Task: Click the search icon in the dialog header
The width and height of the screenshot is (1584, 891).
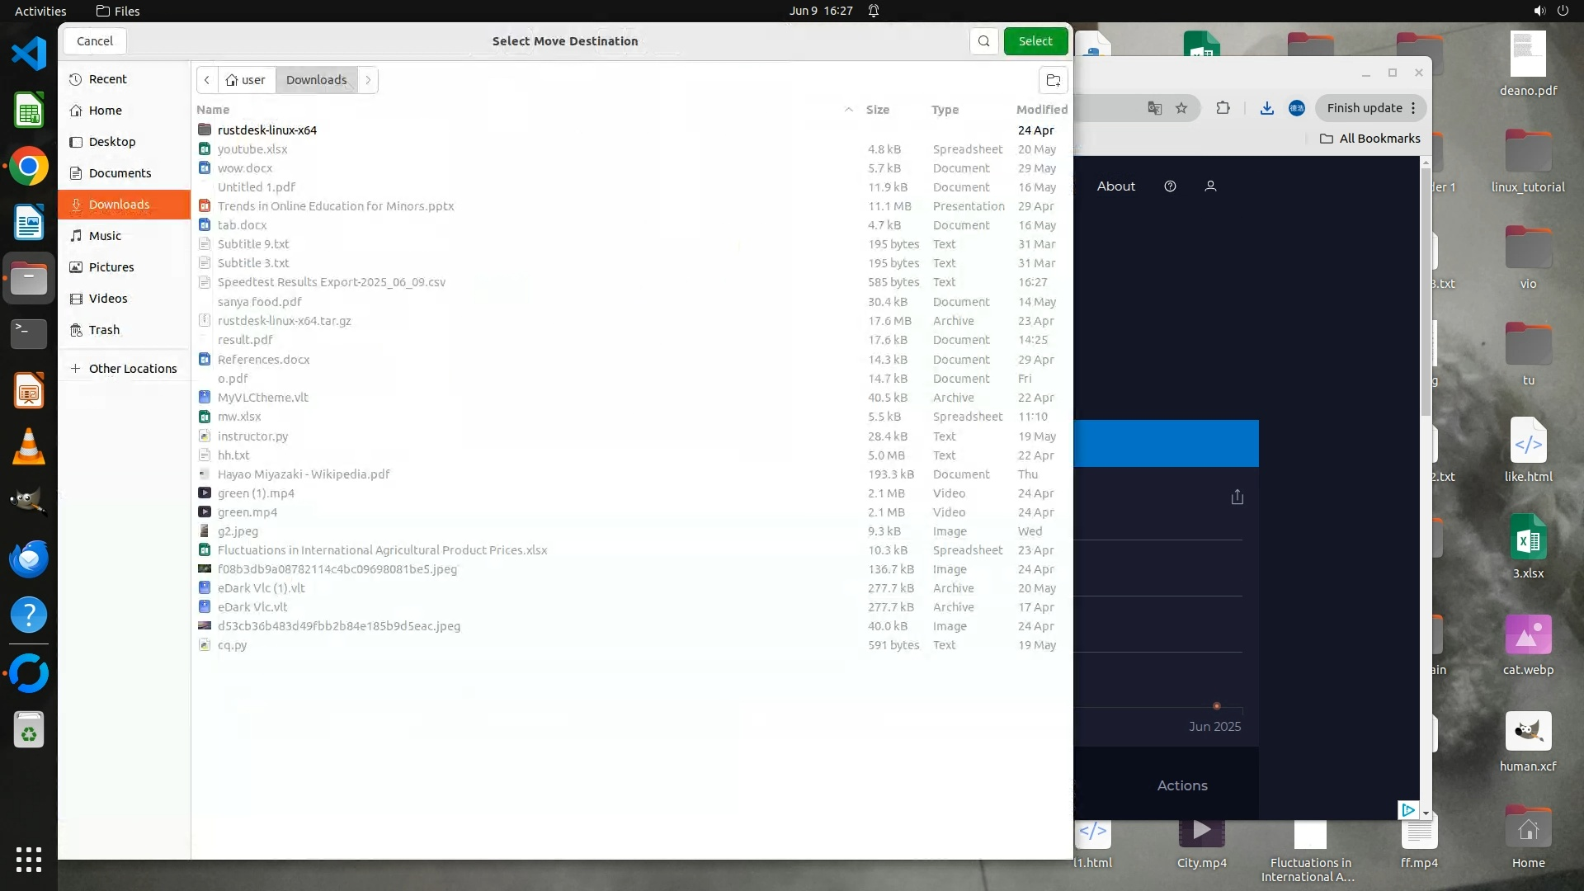Action: 983,41
